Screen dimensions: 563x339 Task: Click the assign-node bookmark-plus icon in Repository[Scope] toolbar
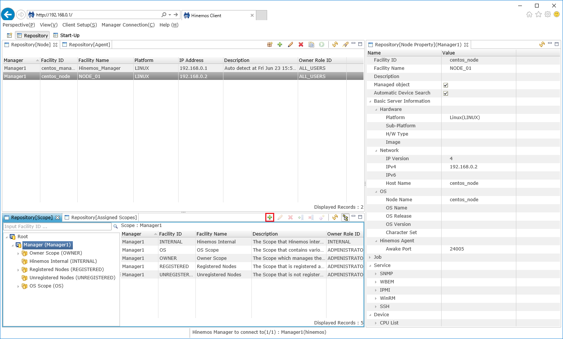[301, 217]
